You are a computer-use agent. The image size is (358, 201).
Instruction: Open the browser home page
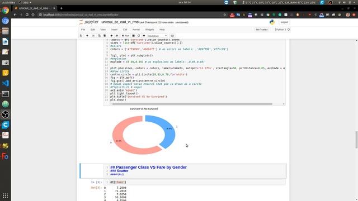[33, 15]
